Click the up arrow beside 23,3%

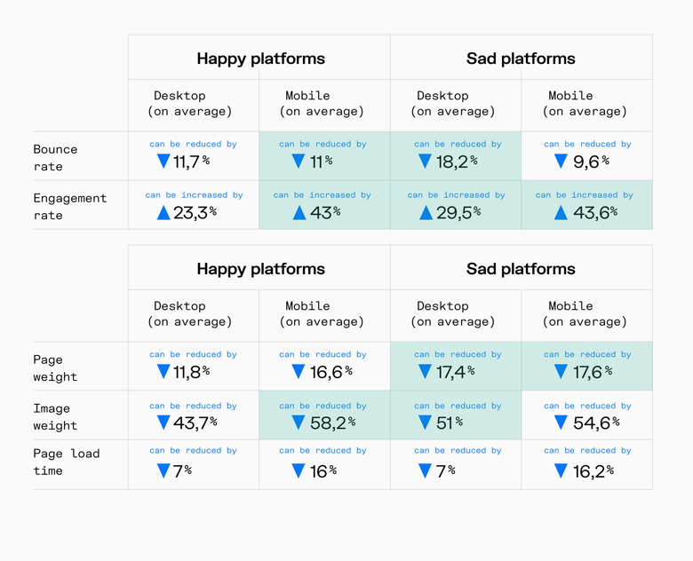[x=163, y=212]
